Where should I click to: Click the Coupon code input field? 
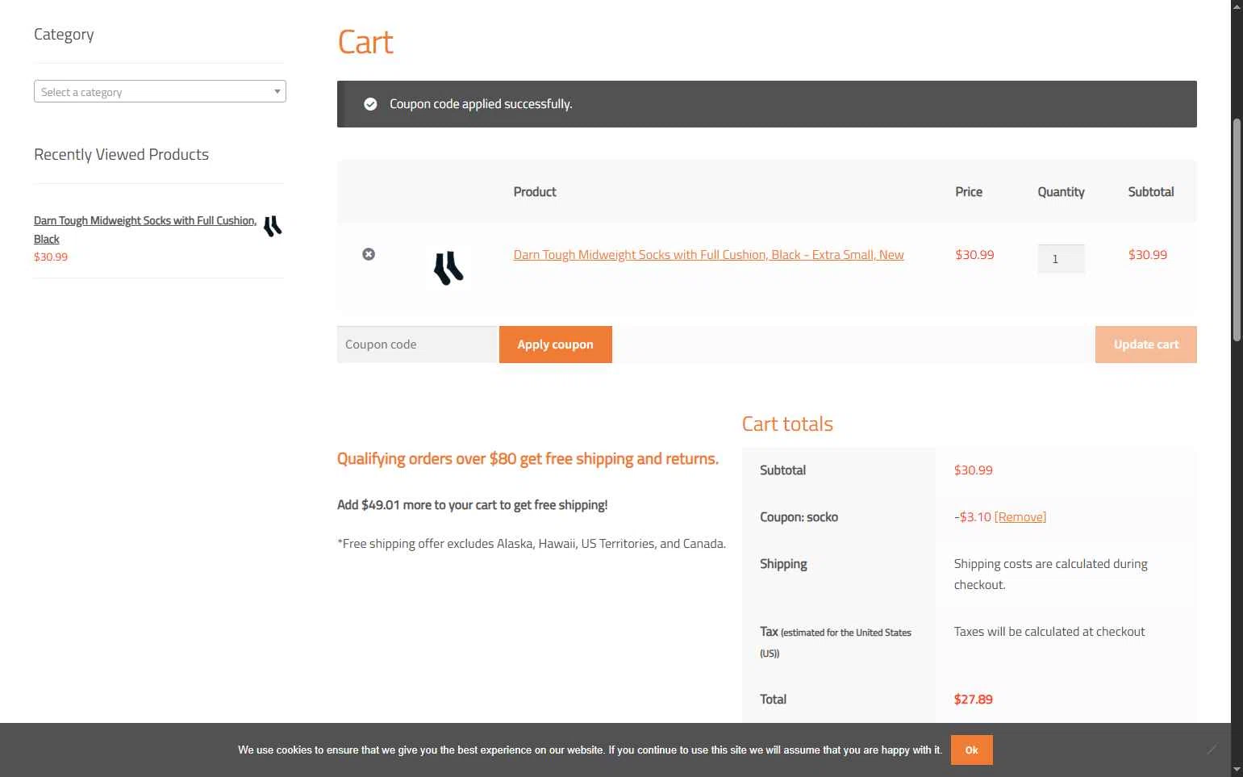click(418, 345)
